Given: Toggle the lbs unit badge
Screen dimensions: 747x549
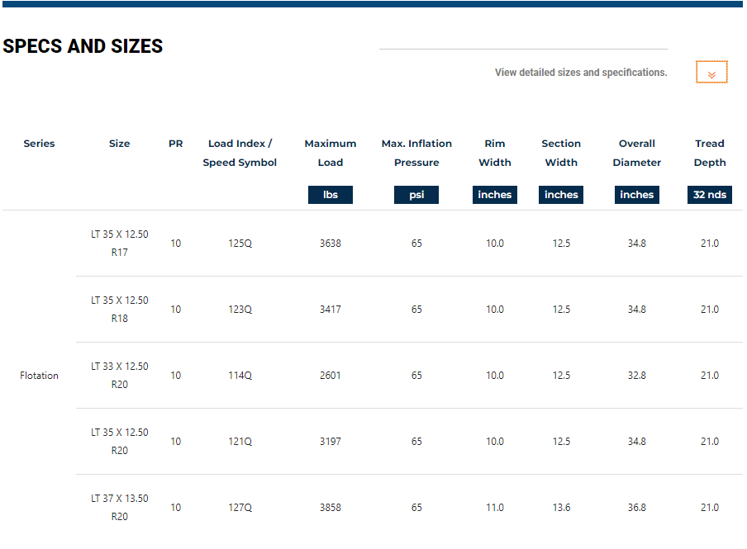Looking at the screenshot, I should click(x=331, y=195).
